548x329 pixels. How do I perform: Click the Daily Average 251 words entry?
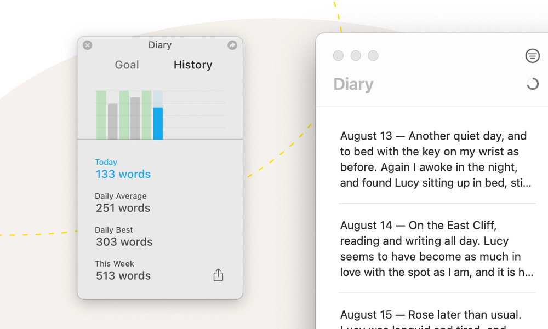click(123, 203)
